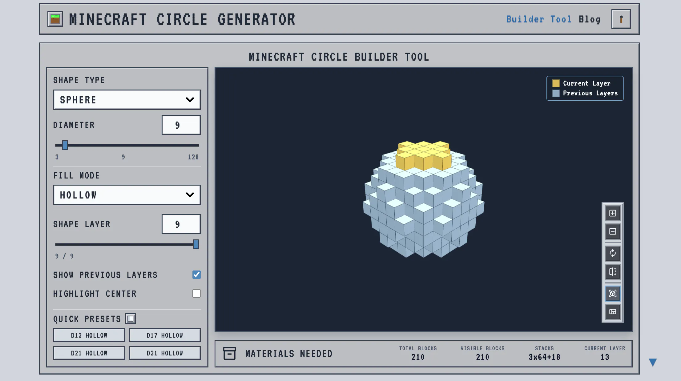Apply the D21 Hollow preset
Viewport: 681px width, 381px height.
click(x=89, y=353)
